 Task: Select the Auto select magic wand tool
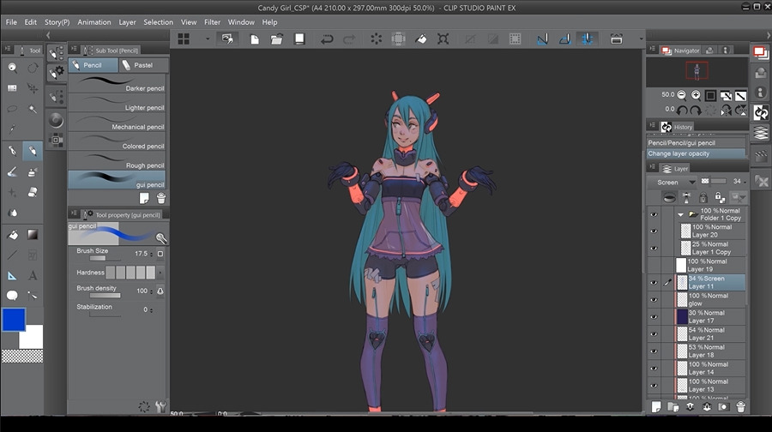click(33, 108)
